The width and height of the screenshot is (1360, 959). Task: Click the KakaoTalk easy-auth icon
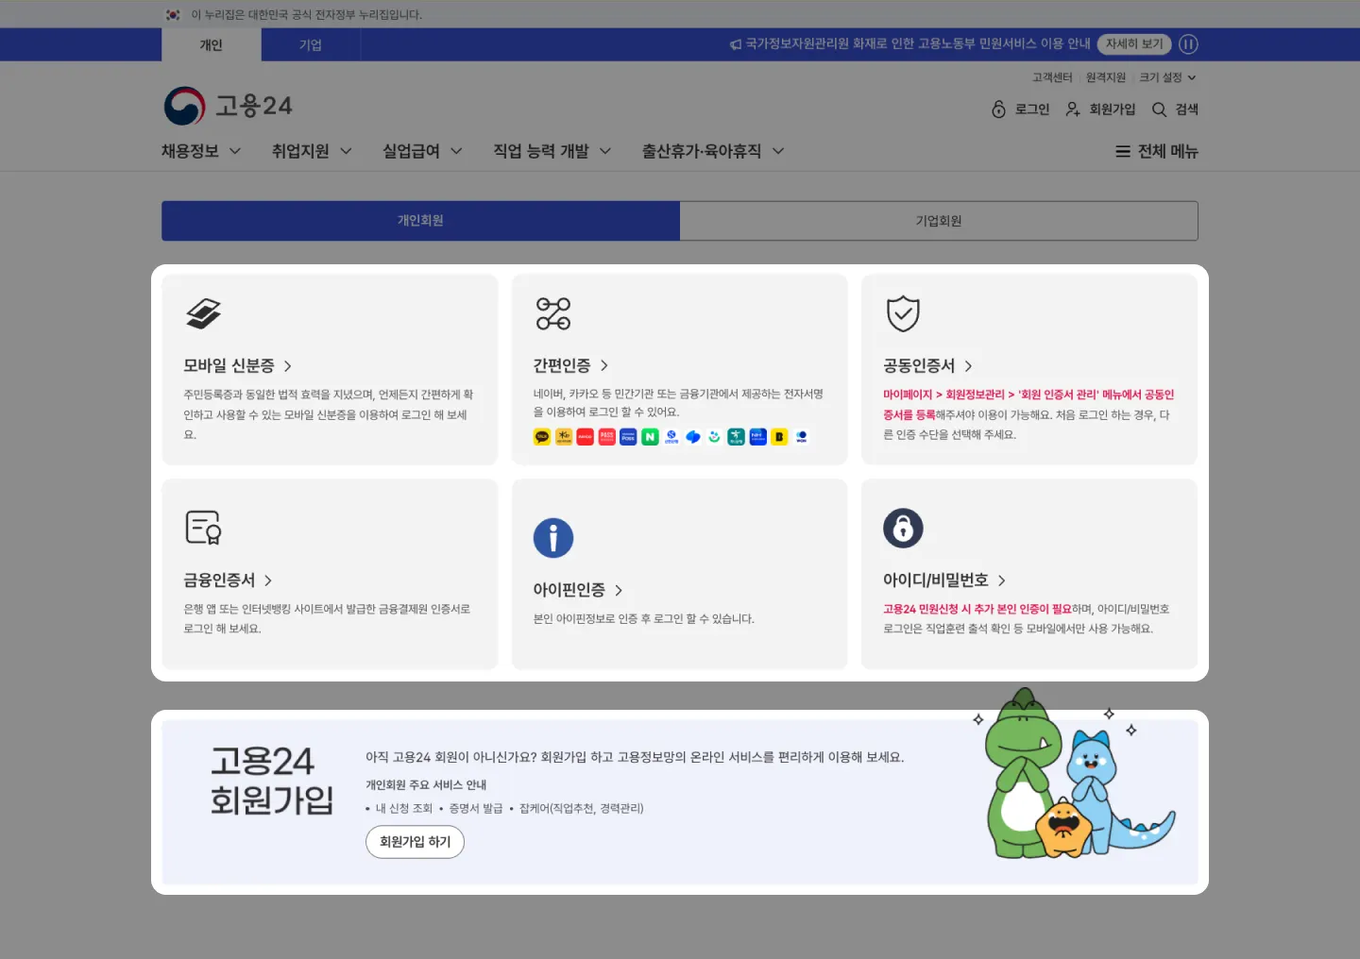tap(542, 437)
